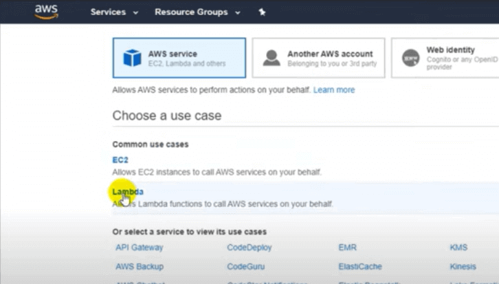Image resolution: width=499 pixels, height=284 pixels.
Task: Select CodeDeploy service
Action: tap(249, 248)
